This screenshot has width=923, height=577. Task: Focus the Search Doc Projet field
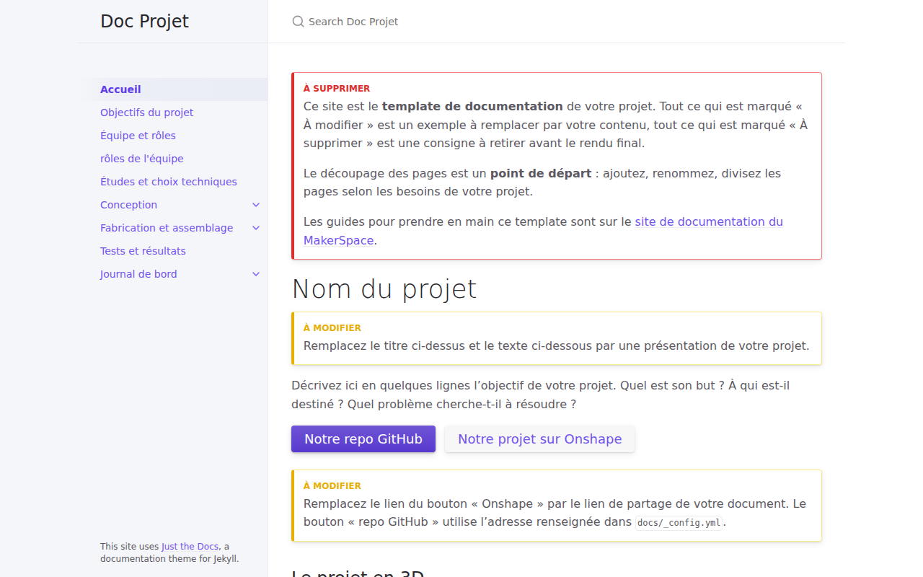tap(557, 22)
